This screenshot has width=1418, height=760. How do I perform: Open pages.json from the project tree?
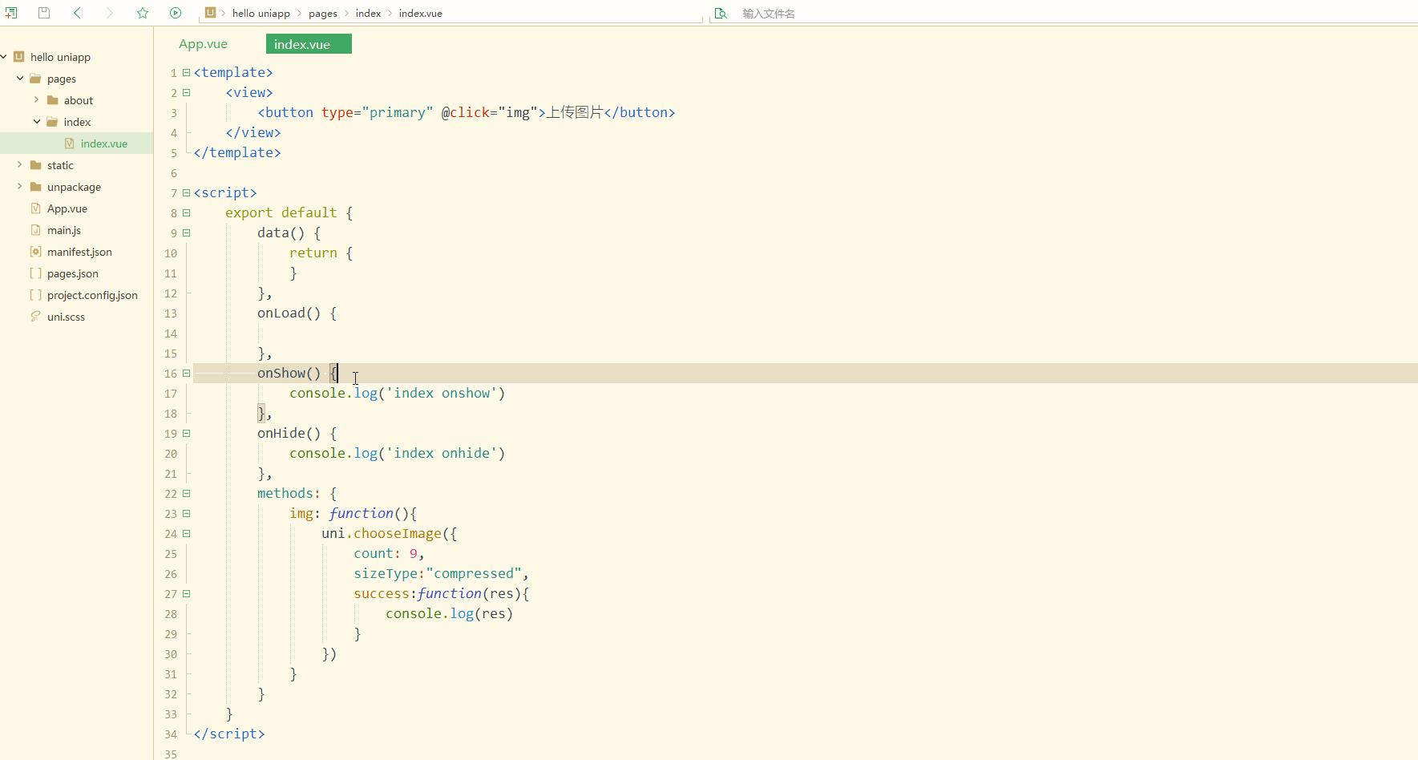point(73,273)
